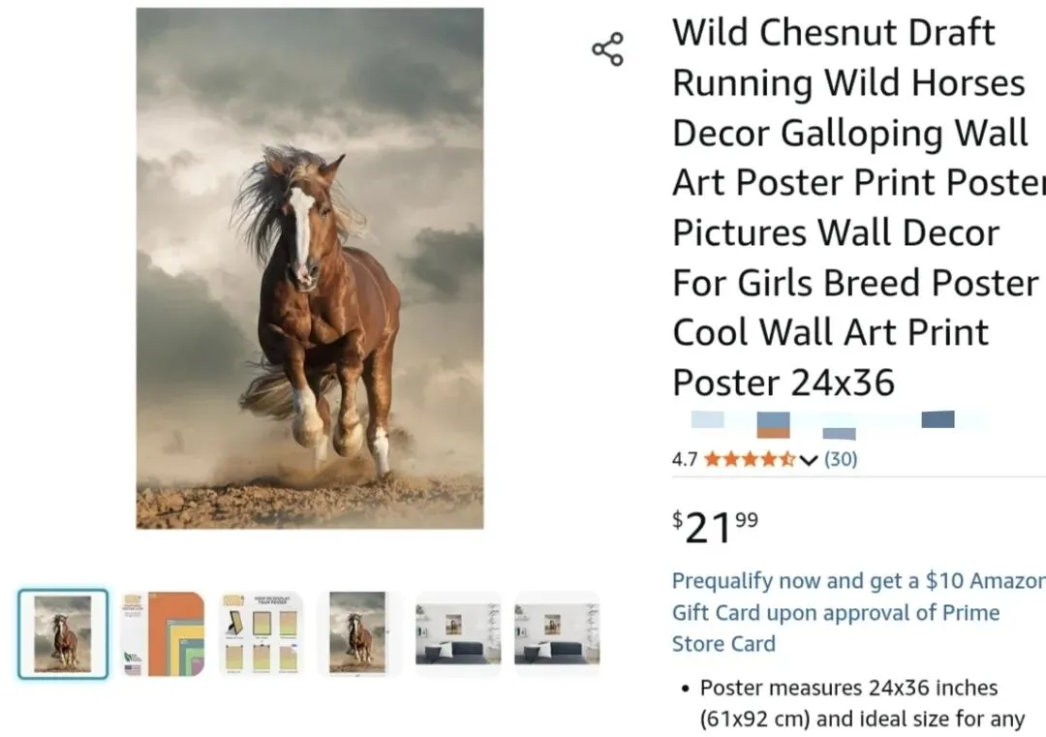Select the unhighlighted horse poster thumbnail with dimension marks

[359, 633]
